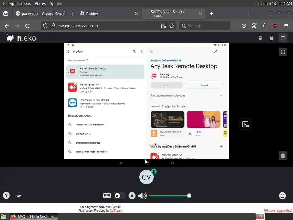Open TeamViewer Remote Control search result
The height and width of the screenshot is (220, 293).
point(105,103)
